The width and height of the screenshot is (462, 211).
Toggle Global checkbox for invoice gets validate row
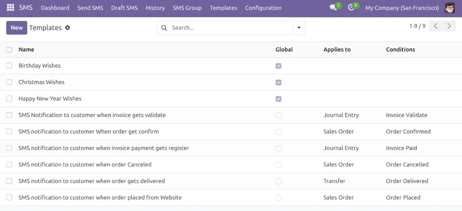[278, 115]
